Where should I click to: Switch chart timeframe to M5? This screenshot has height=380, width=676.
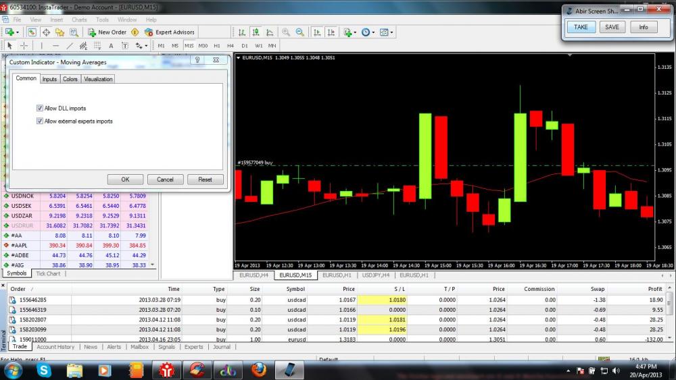(175, 46)
